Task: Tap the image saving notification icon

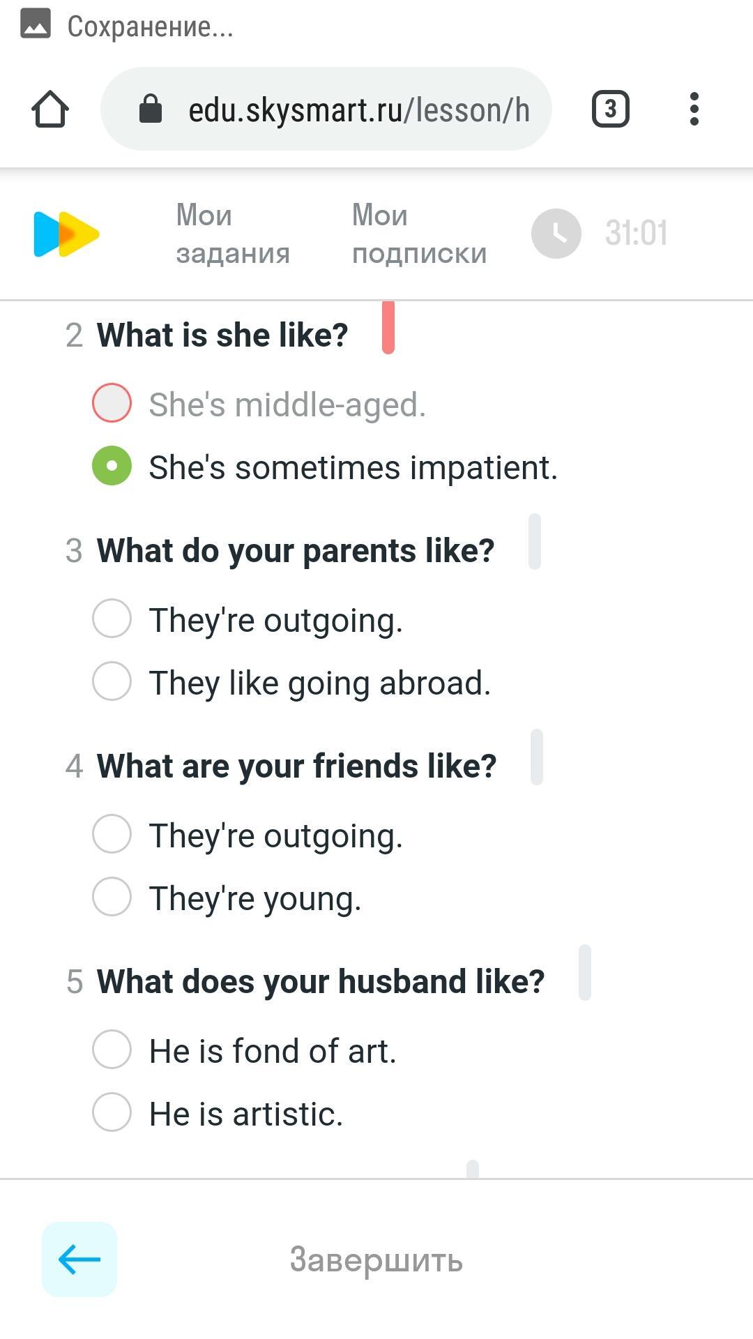Action: (x=36, y=25)
